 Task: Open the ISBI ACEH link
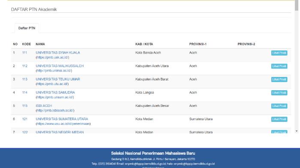point(44,106)
